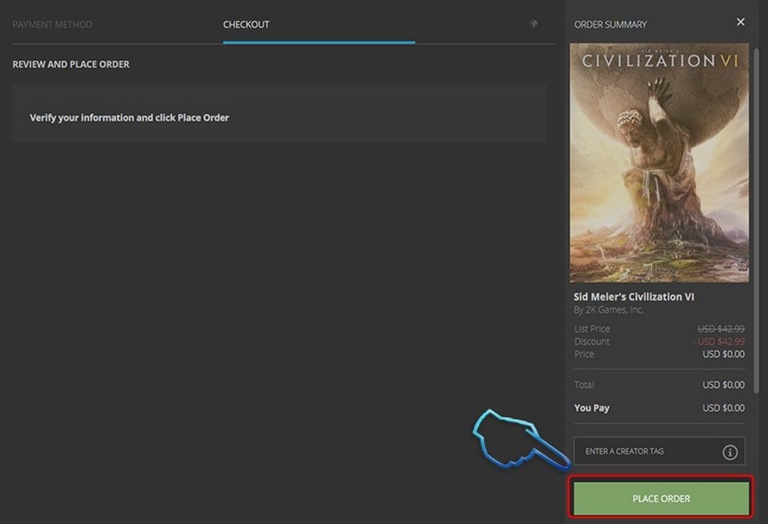Click the Review and Place Order heading
Screen dimensions: 768x524
[x=71, y=64]
